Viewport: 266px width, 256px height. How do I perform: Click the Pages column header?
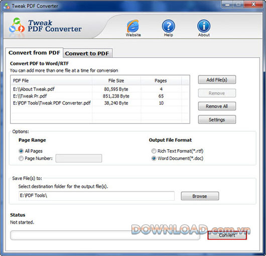coord(161,80)
